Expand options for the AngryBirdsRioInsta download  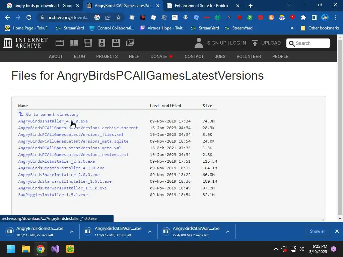[x=72, y=232]
